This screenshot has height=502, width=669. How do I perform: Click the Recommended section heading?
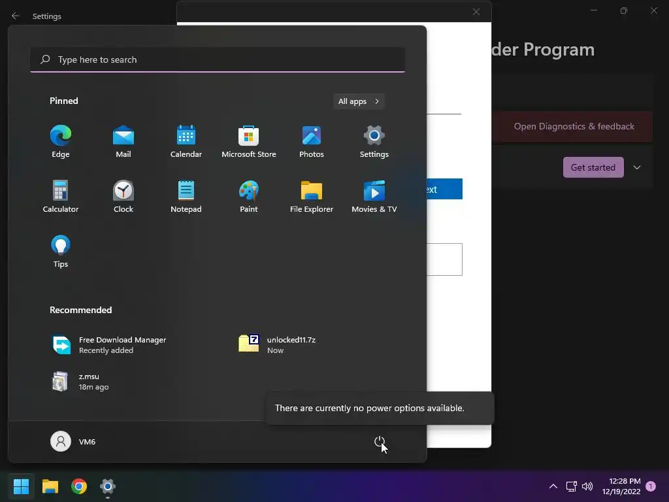[80, 310]
